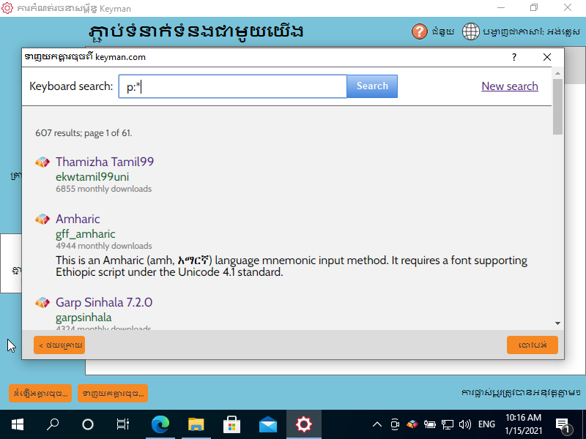Click the Search button

click(x=372, y=86)
